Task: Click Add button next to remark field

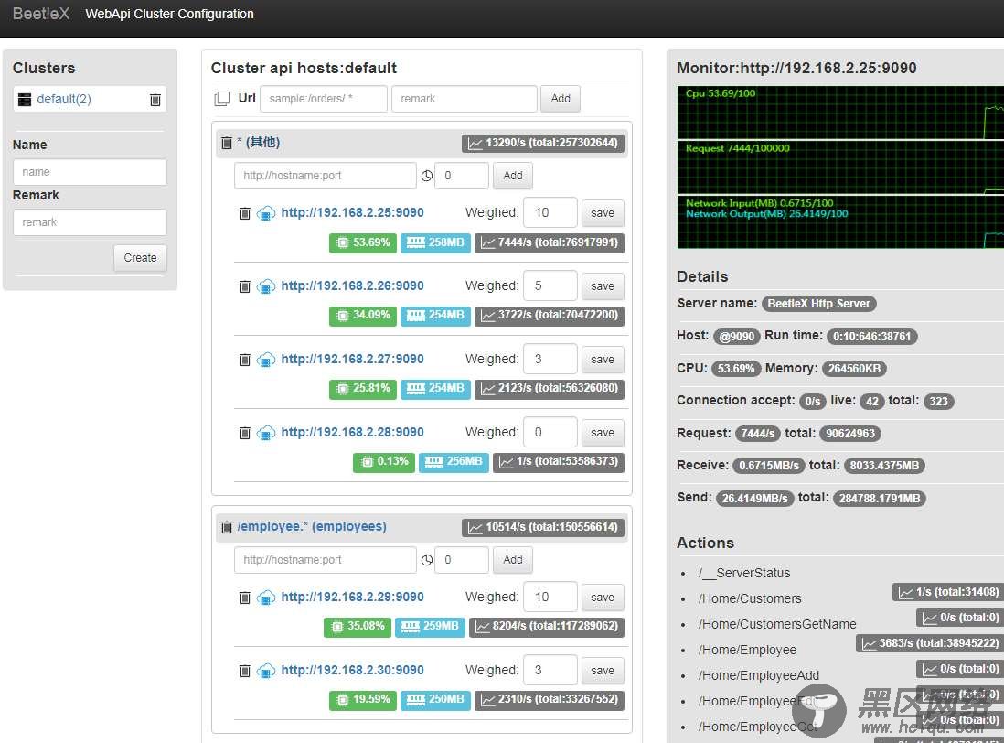Action: coord(561,99)
